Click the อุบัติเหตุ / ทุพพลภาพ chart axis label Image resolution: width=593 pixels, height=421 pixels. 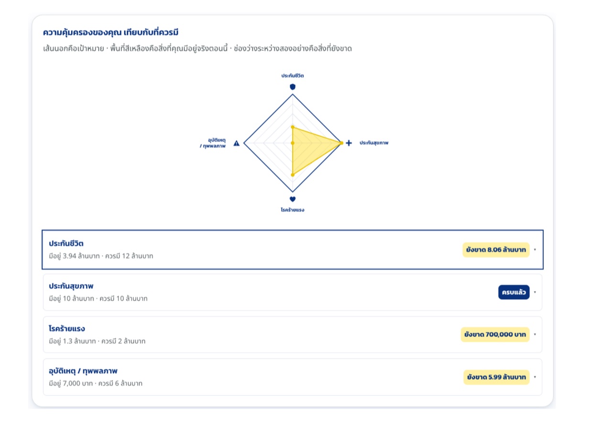[x=213, y=143]
